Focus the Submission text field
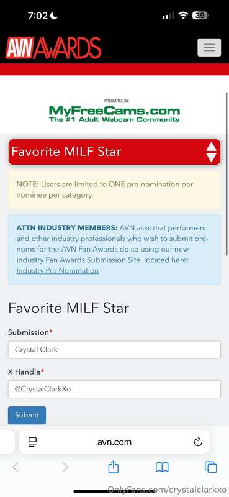Viewport: 229px width, 497px height. [114, 350]
